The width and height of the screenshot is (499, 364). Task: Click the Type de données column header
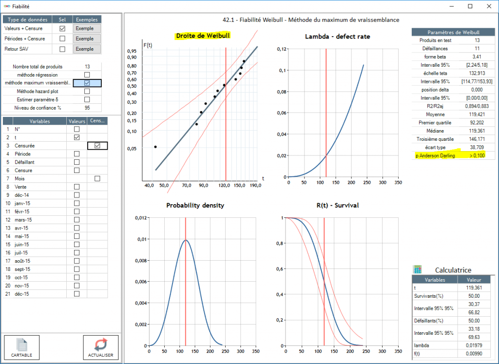[x=27, y=19]
